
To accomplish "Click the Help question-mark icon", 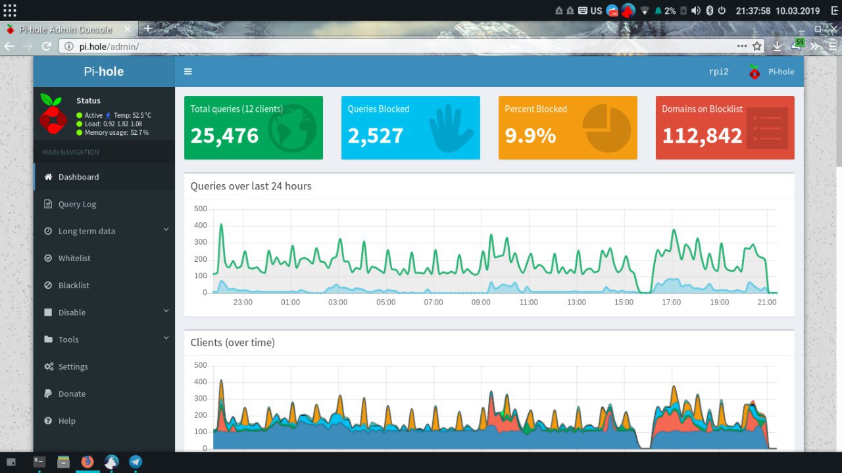I will click(48, 420).
